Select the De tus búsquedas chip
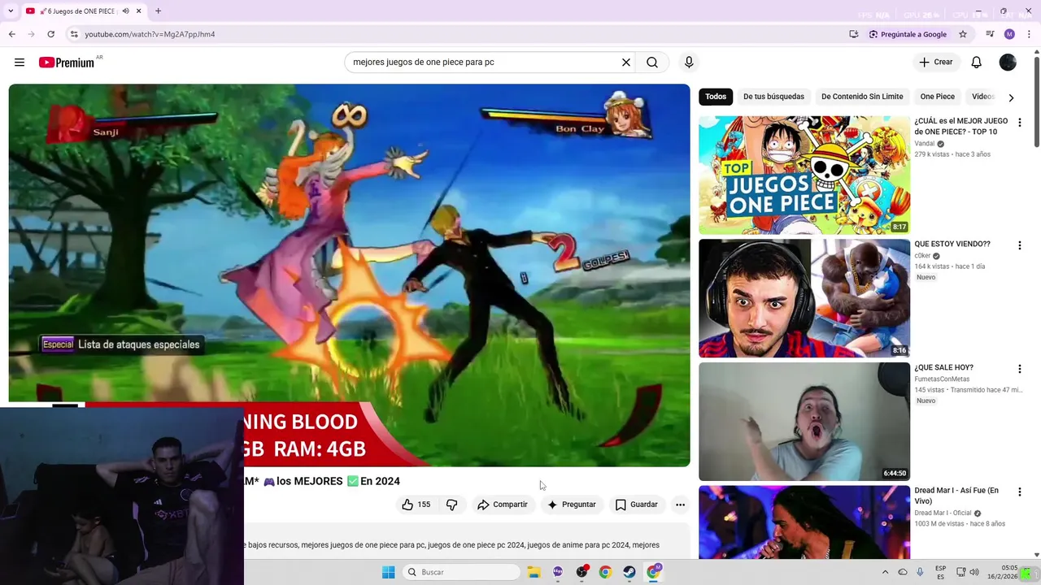 click(773, 97)
